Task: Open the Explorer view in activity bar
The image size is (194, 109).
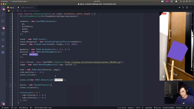Action: [3, 8]
